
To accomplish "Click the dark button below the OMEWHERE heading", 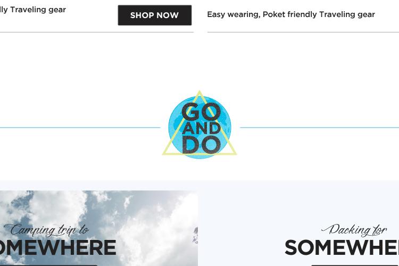I will point(48,265).
